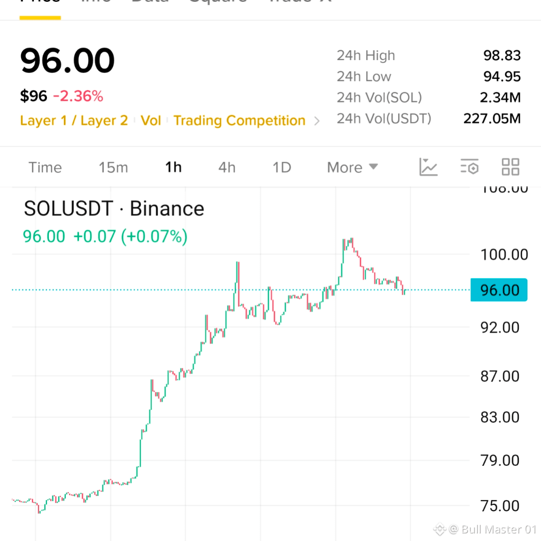Open the chart indicators icon
541x541 pixels.
(428, 167)
